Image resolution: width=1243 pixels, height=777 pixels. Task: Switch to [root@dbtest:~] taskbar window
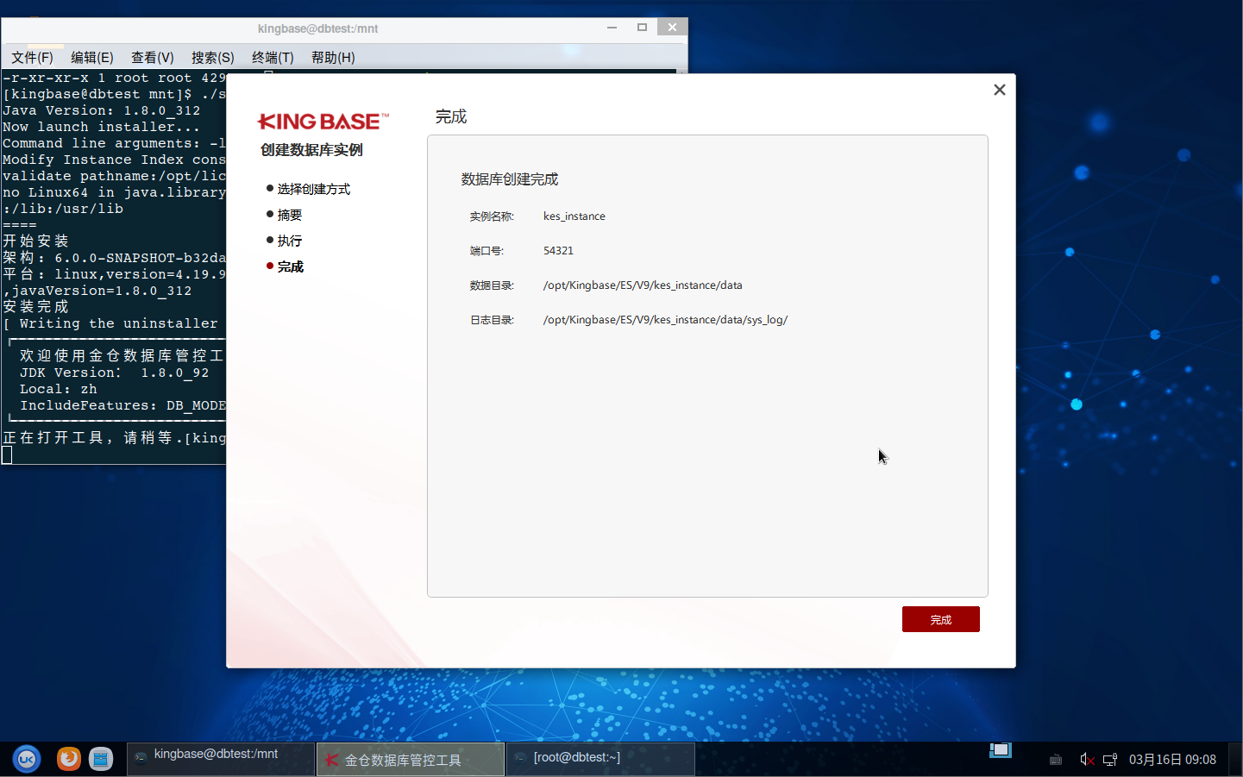point(600,759)
